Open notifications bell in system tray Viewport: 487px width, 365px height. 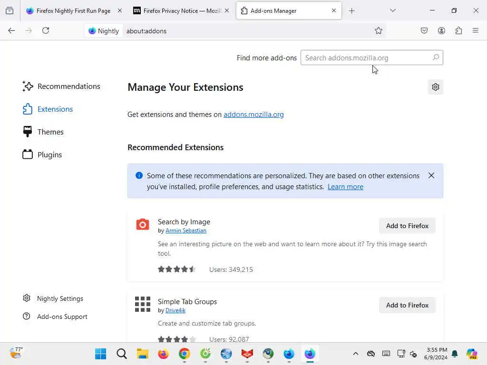point(455,354)
